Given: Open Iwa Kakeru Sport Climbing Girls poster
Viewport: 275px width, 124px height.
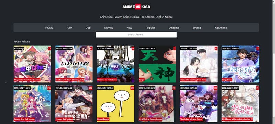Looking at the screenshot, I should click(74, 64).
